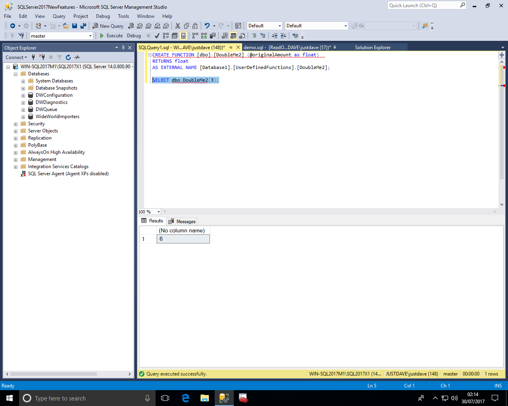
Task: Open Activity Monitor from Object Explorer toolbar
Action: click(77, 57)
